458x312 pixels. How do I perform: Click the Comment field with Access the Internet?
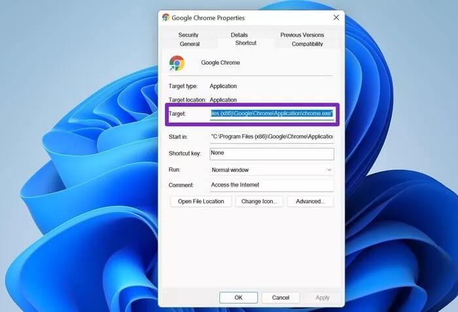(x=272, y=185)
